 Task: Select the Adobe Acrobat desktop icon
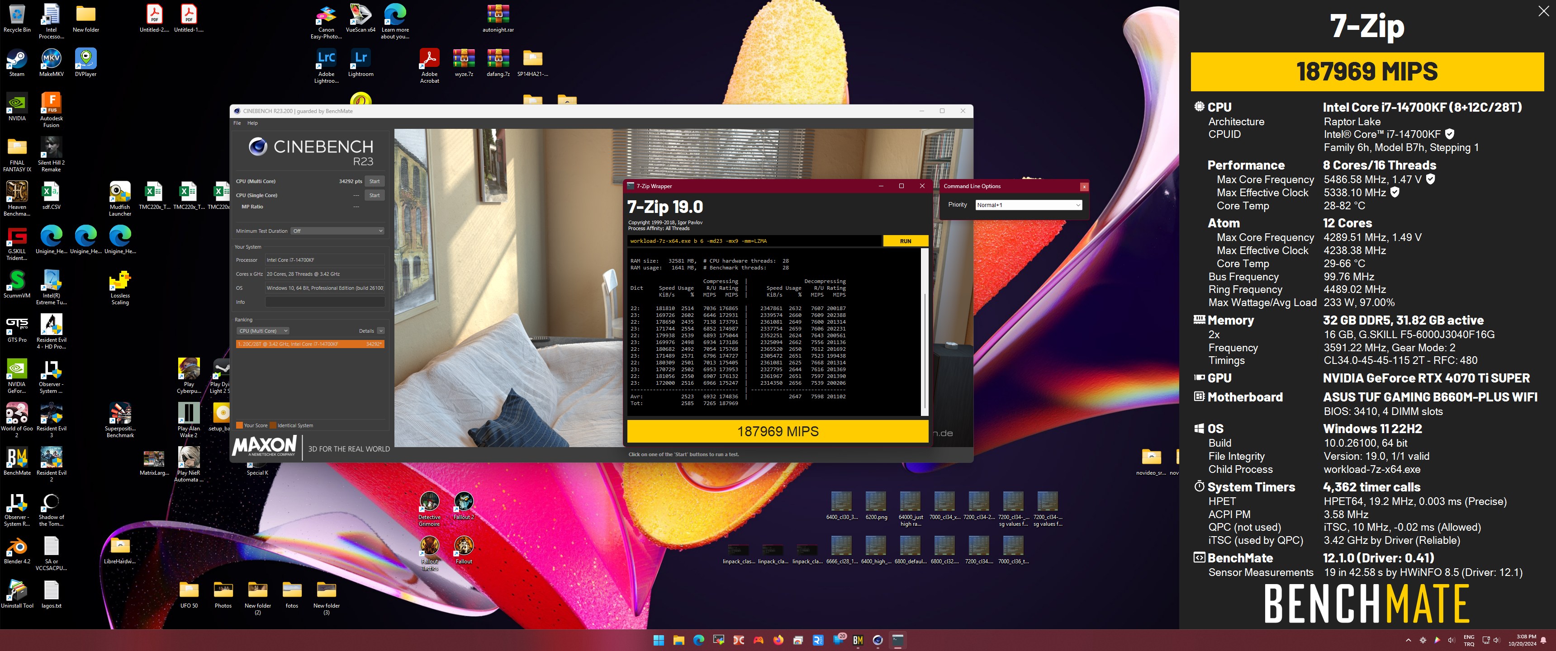coord(429,66)
